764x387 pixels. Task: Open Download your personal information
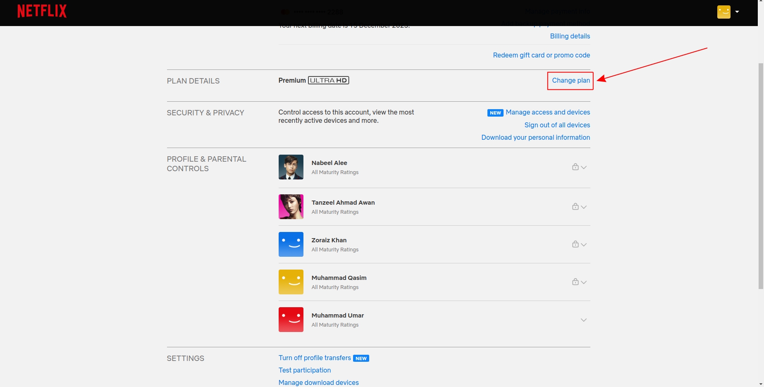pyautogui.click(x=535, y=138)
